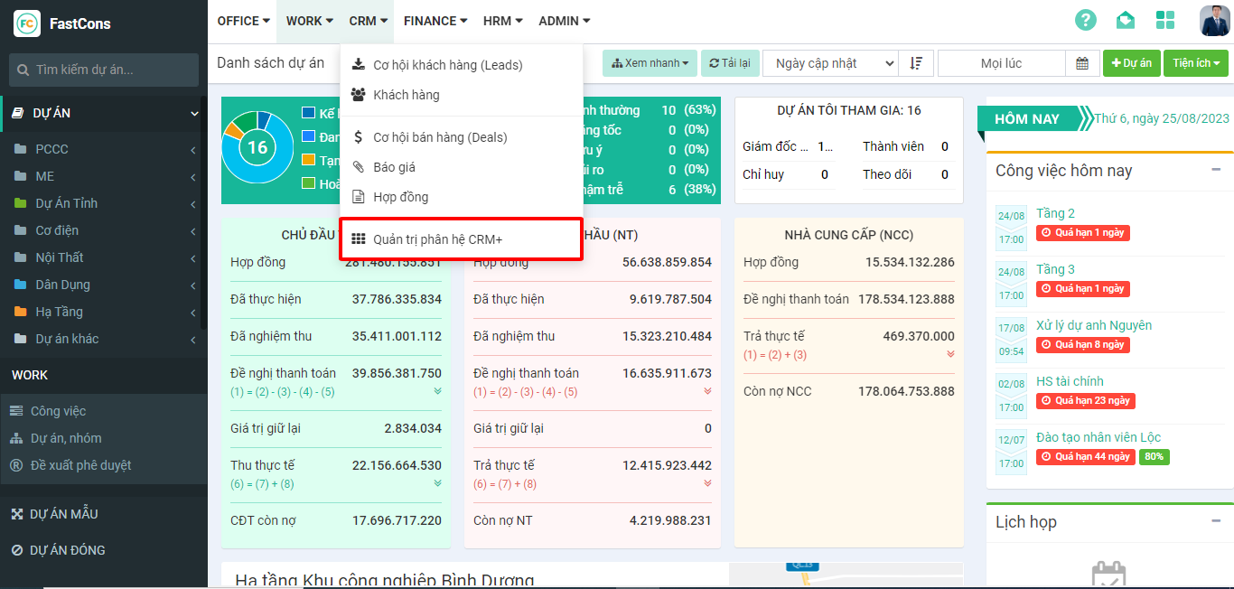The height and width of the screenshot is (589, 1234).
Task: Open the Tầng 2 task link
Action: pyautogui.click(x=1055, y=213)
